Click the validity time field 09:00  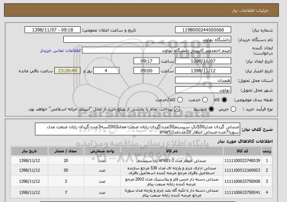[x=146, y=70]
